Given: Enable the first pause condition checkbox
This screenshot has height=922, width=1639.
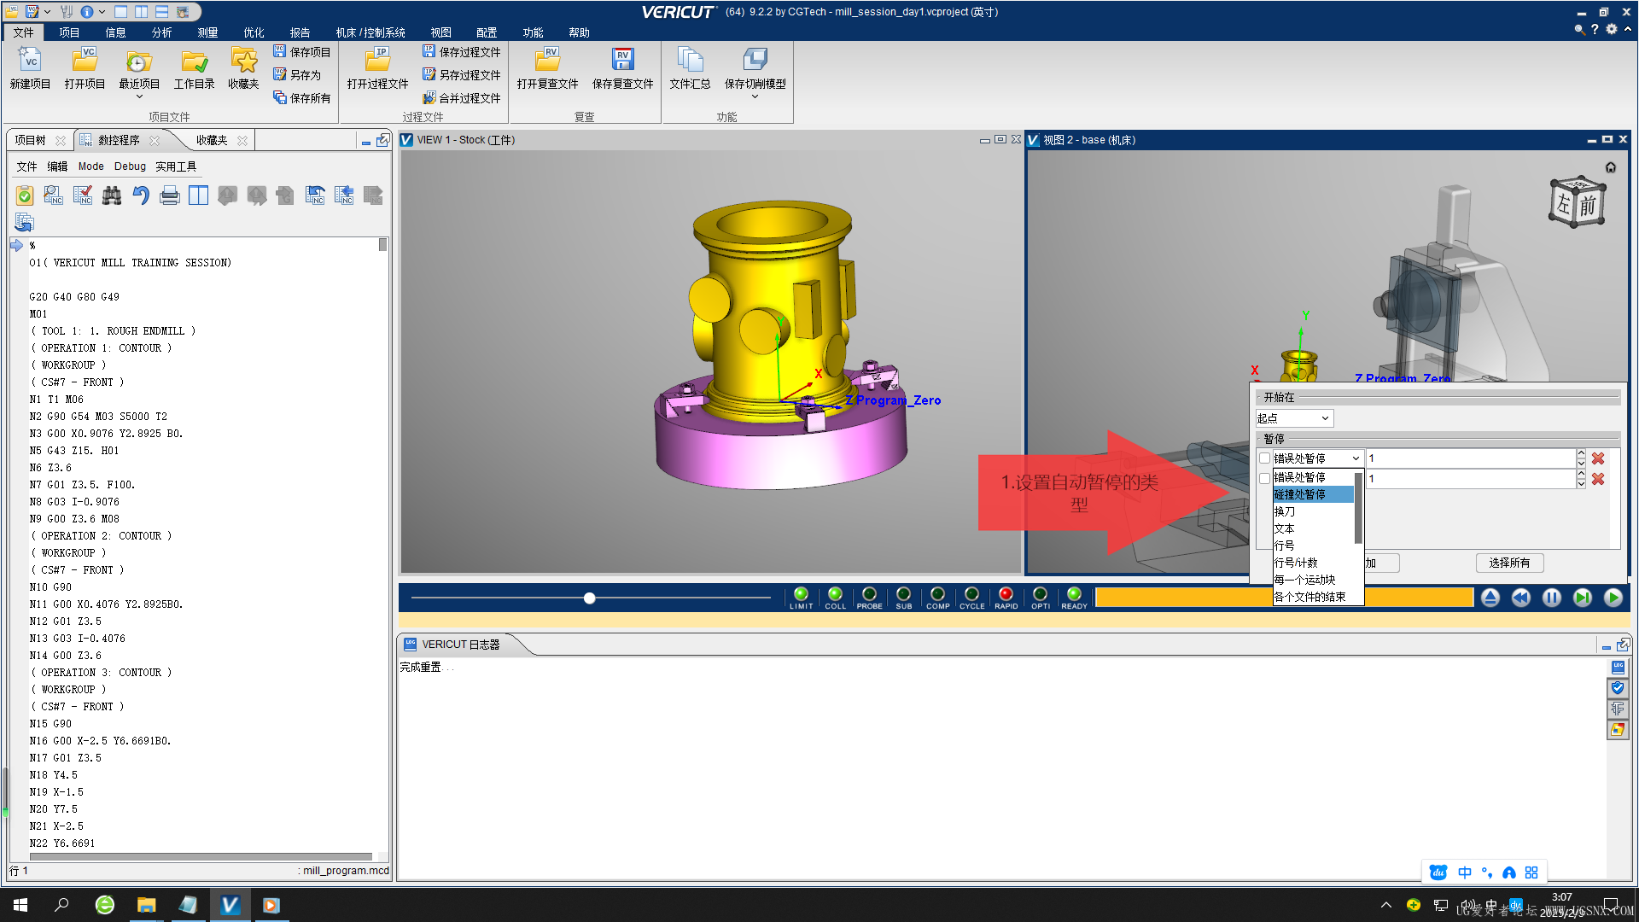Looking at the screenshot, I should [1264, 458].
